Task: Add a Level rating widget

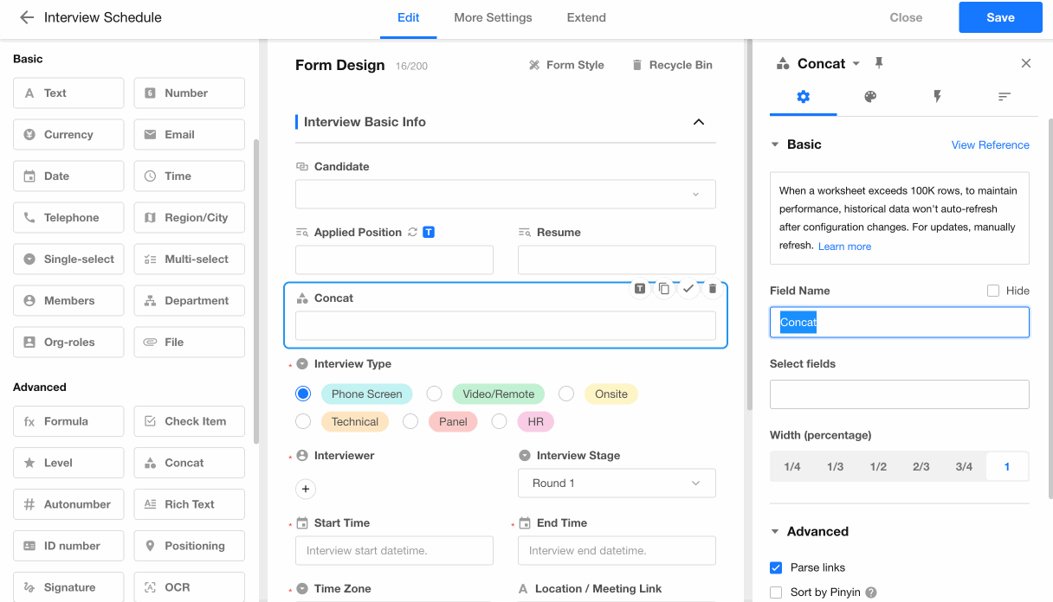Action: 68,463
